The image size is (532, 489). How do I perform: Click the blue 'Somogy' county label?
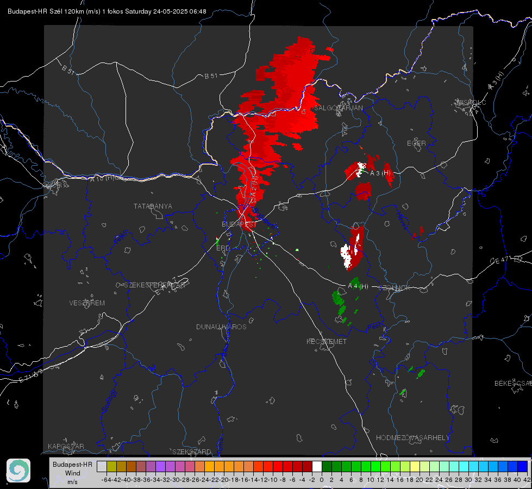(109, 401)
